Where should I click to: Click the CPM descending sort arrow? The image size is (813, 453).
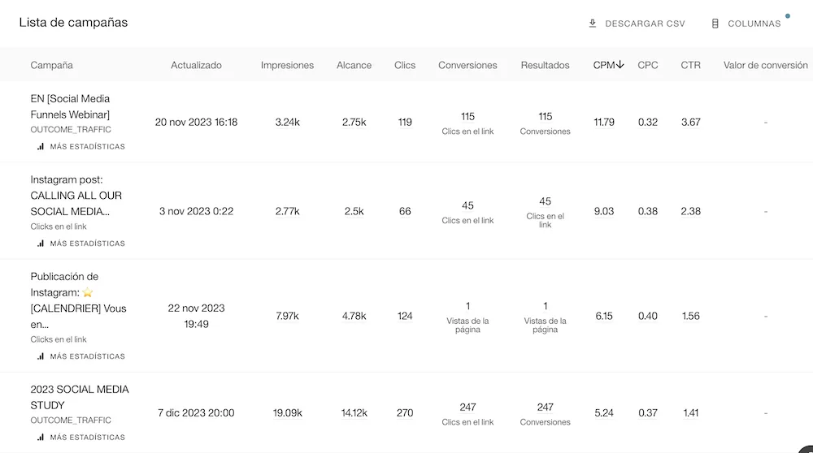[x=620, y=65]
